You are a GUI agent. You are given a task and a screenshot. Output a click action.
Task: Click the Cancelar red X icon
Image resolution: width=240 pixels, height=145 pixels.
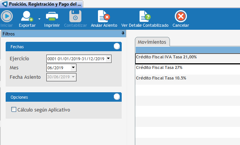tap(181, 16)
